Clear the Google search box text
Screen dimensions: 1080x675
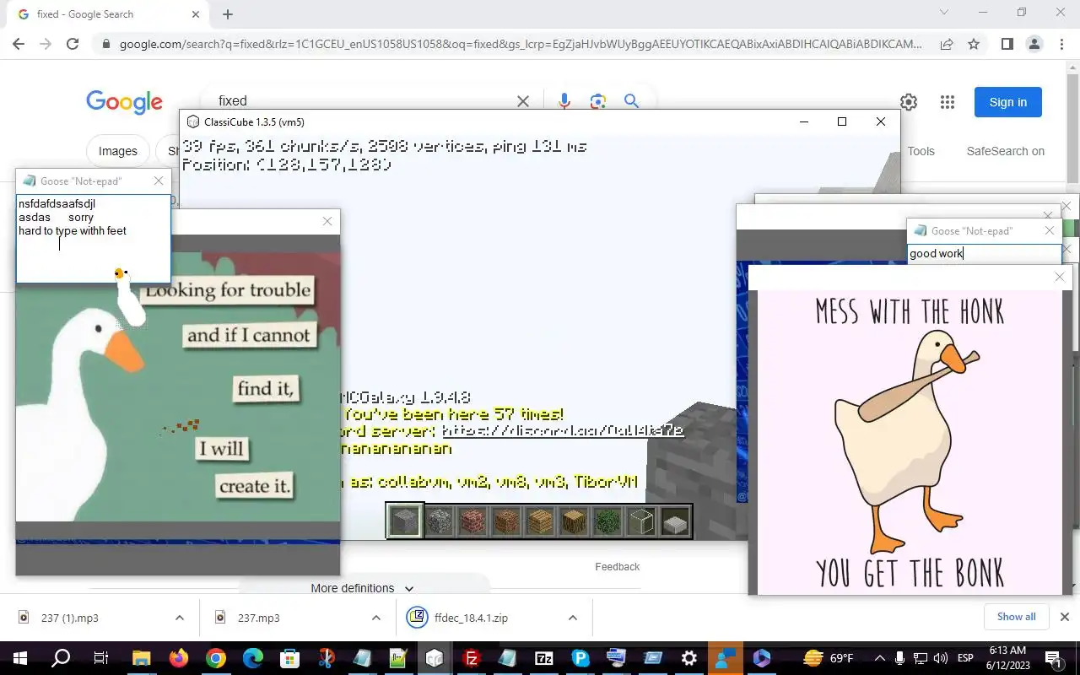(x=523, y=101)
